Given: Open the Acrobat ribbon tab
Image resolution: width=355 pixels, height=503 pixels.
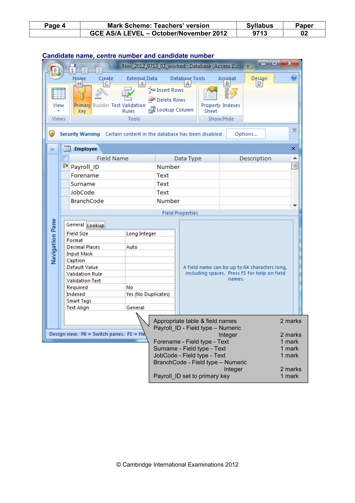Looking at the screenshot, I should [227, 78].
